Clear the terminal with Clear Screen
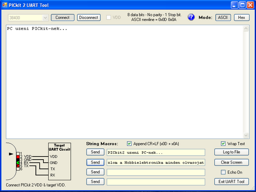This screenshot has width=256, height=192. [231, 163]
